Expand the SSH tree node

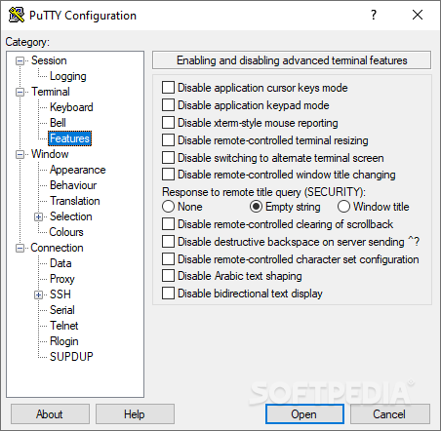39,294
